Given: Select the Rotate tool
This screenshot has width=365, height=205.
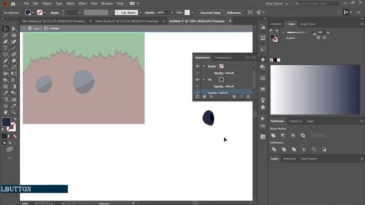Looking at the screenshot, I should pyautogui.click(x=6, y=67).
